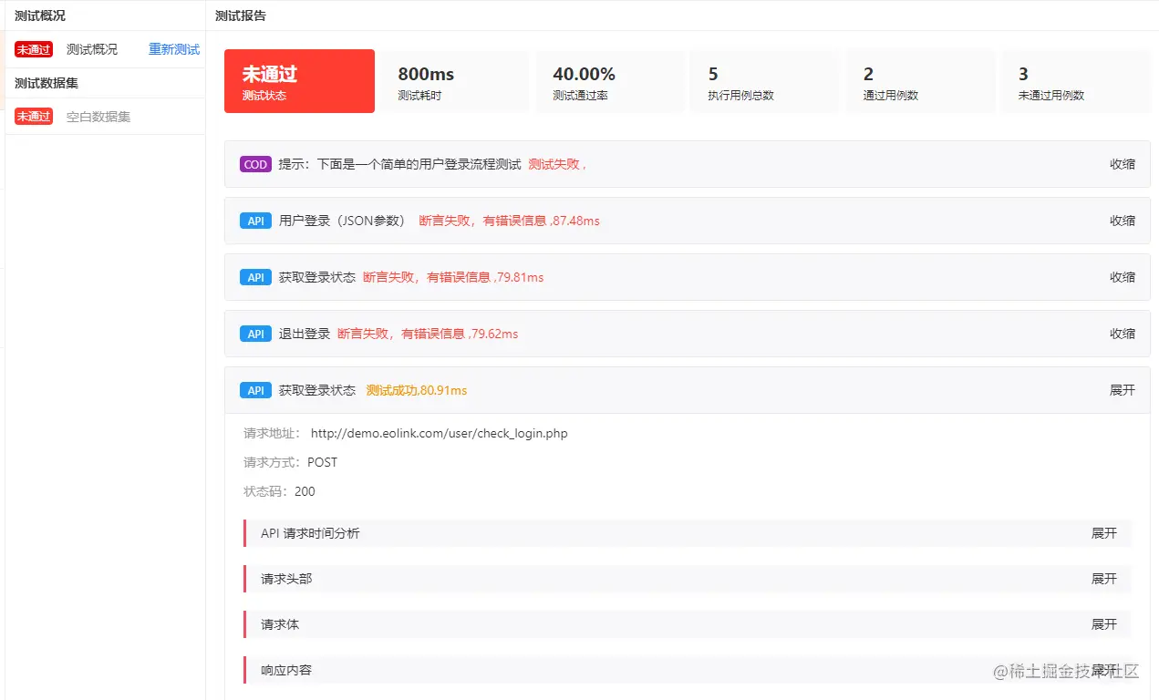Click 断言失败 message with 87.48ms
Image resolution: width=1159 pixels, height=700 pixels.
click(509, 221)
